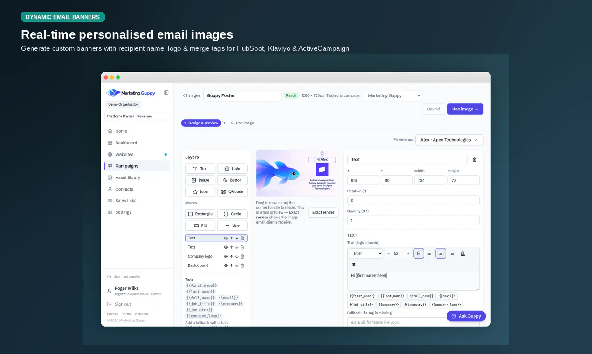Move the Company logo layer down
592x354 pixels.
point(237,257)
